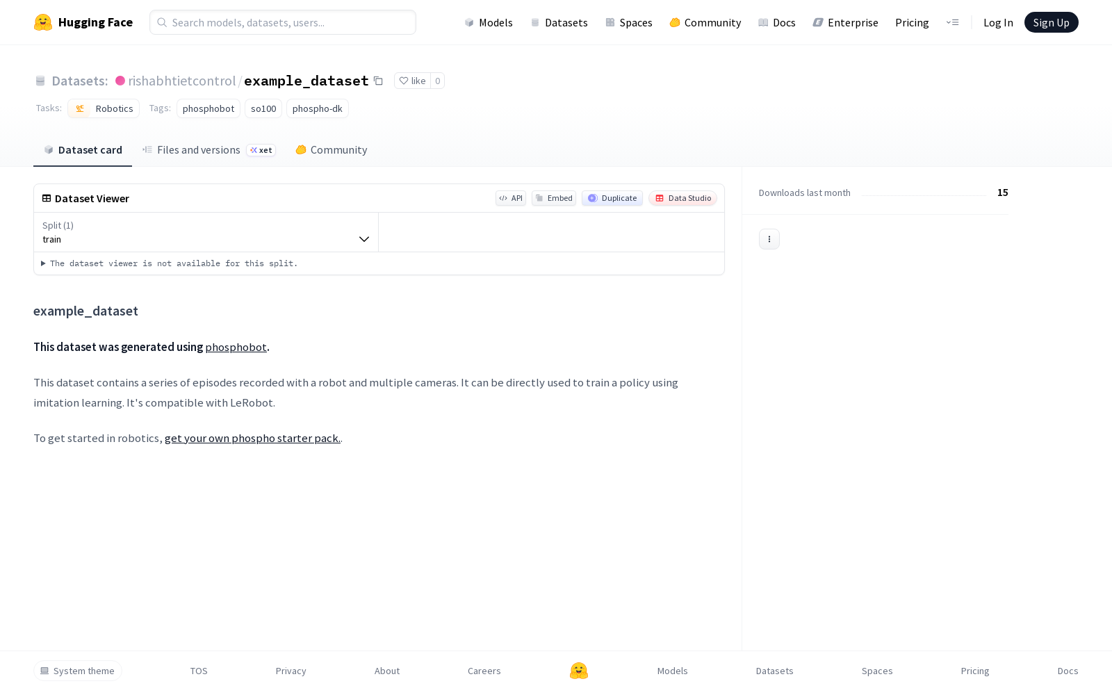Focus the search models and datasets field

click(283, 22)
